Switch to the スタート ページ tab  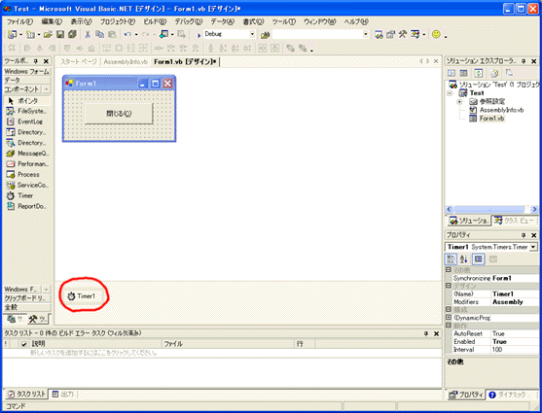click(79, 62)
